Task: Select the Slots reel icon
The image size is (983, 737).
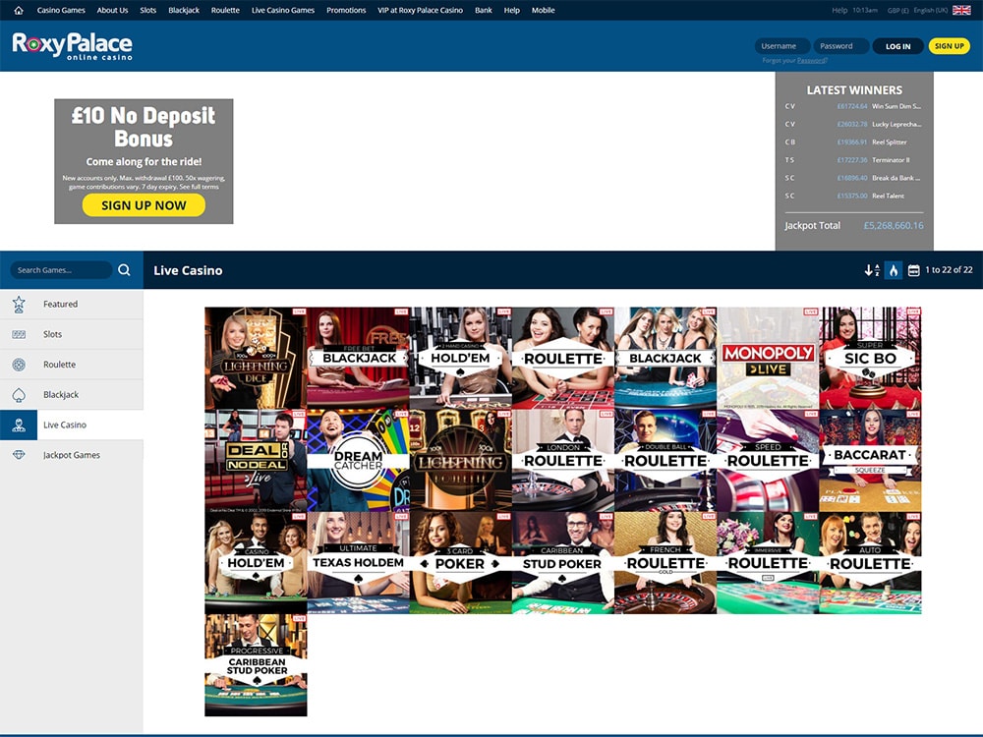Action: pyautogui.click(x=19, y=334)
